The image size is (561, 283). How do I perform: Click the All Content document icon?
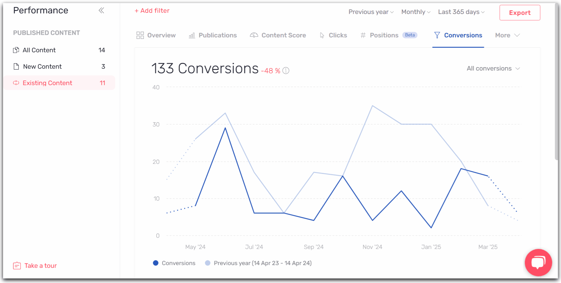click(x=16, y=50)
